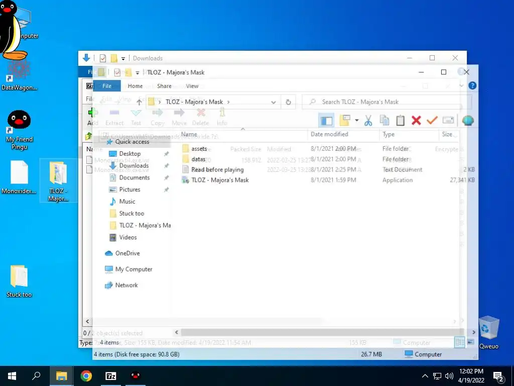Viewport: 514px width, 386px height.
Task: Show hidden system tray icons
Action: pyautogui.click(x=425, y=376)
